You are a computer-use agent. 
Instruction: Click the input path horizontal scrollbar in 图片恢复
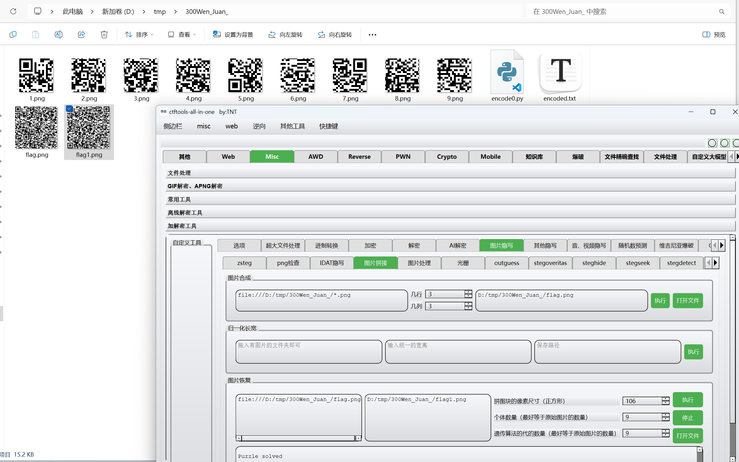[298, 438]
